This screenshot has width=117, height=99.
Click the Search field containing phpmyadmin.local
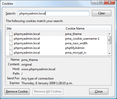54,13
